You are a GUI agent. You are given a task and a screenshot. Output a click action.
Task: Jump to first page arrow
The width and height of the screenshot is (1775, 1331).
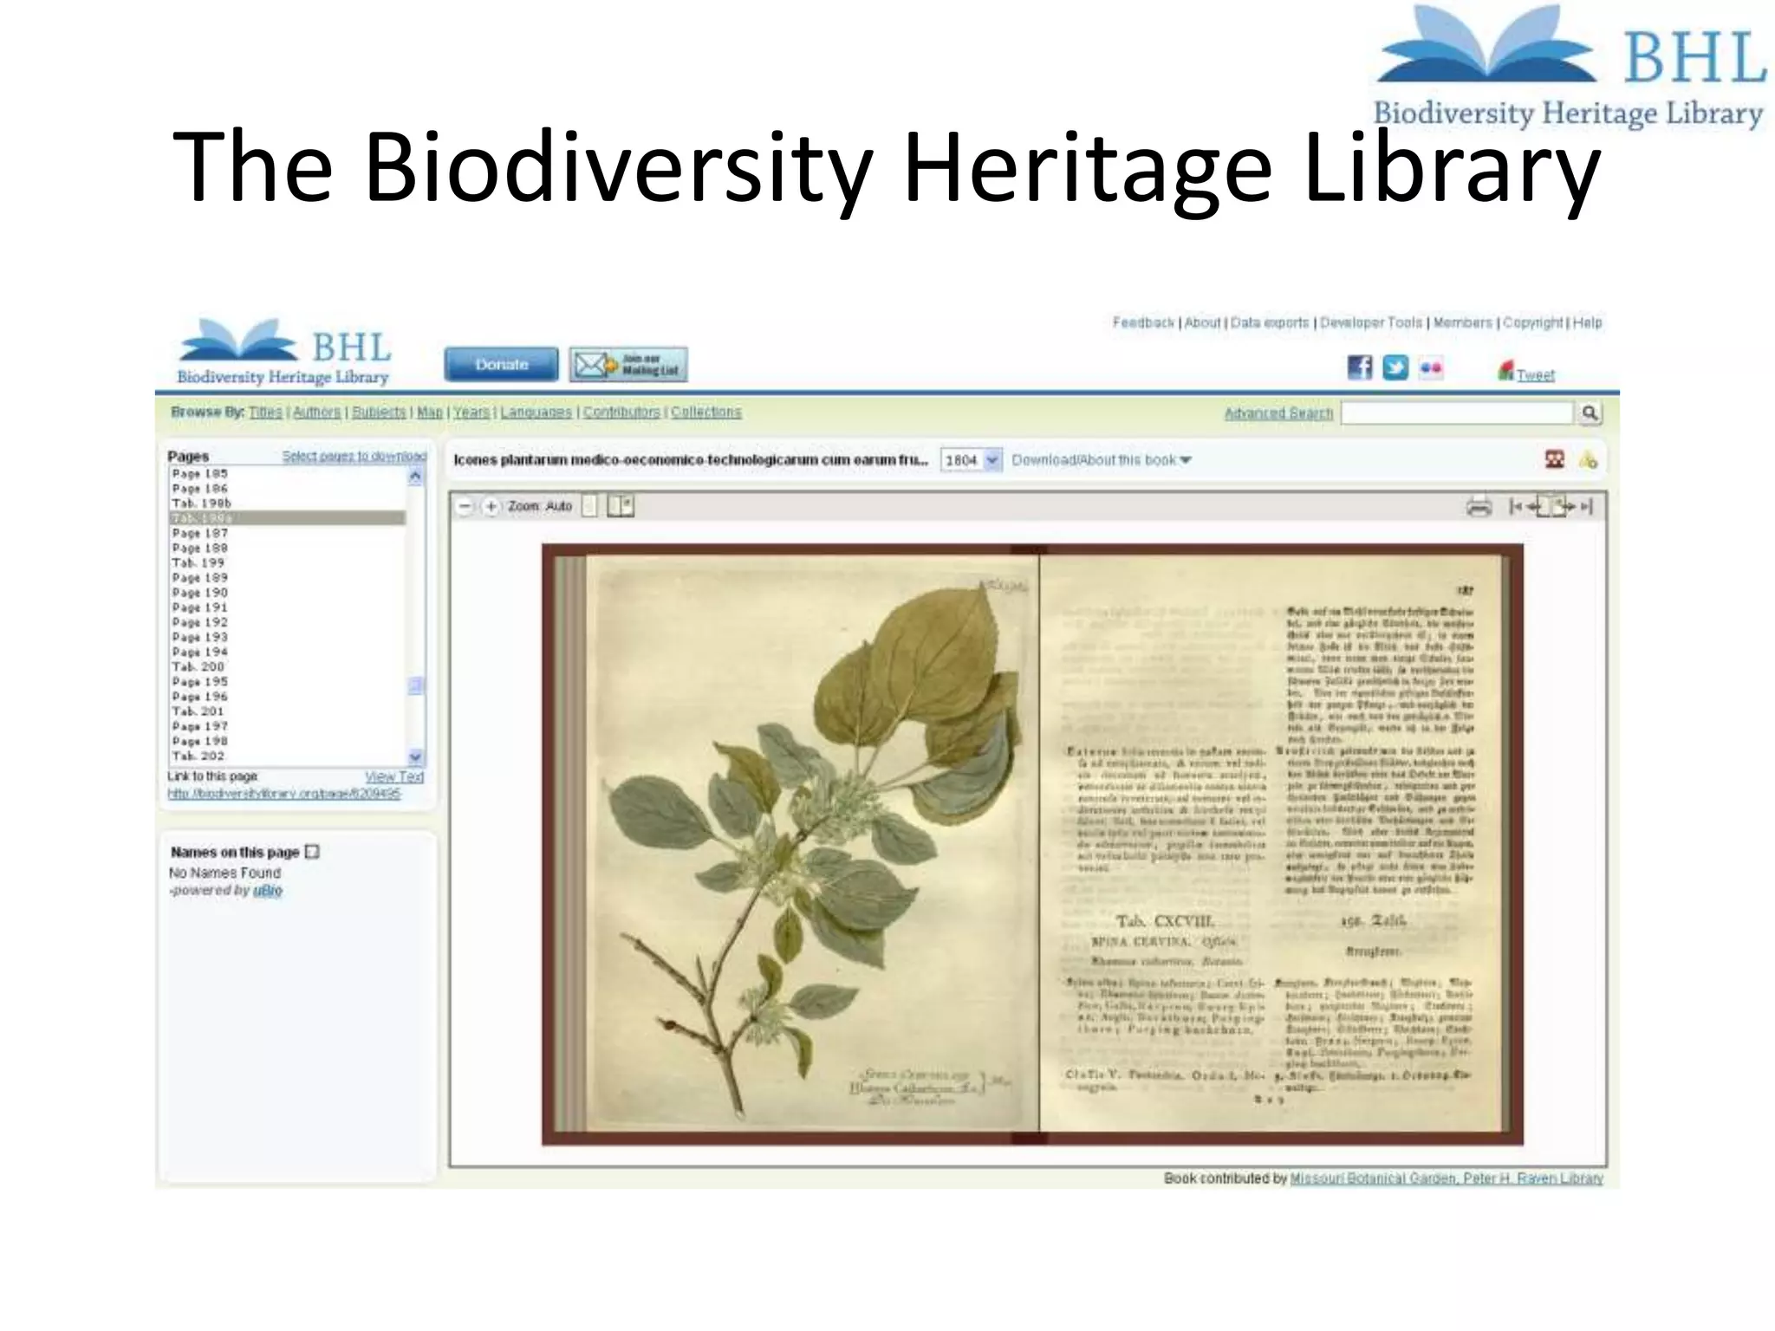(1515, 506)
